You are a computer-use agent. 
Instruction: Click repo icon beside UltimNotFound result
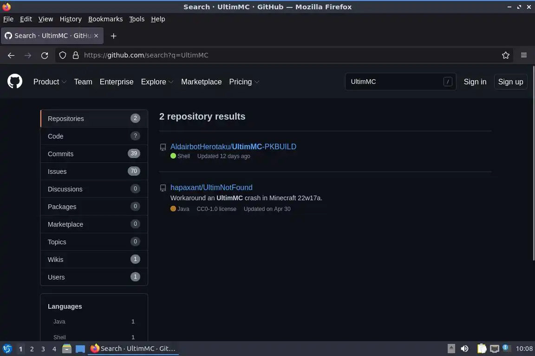(163, 188)
